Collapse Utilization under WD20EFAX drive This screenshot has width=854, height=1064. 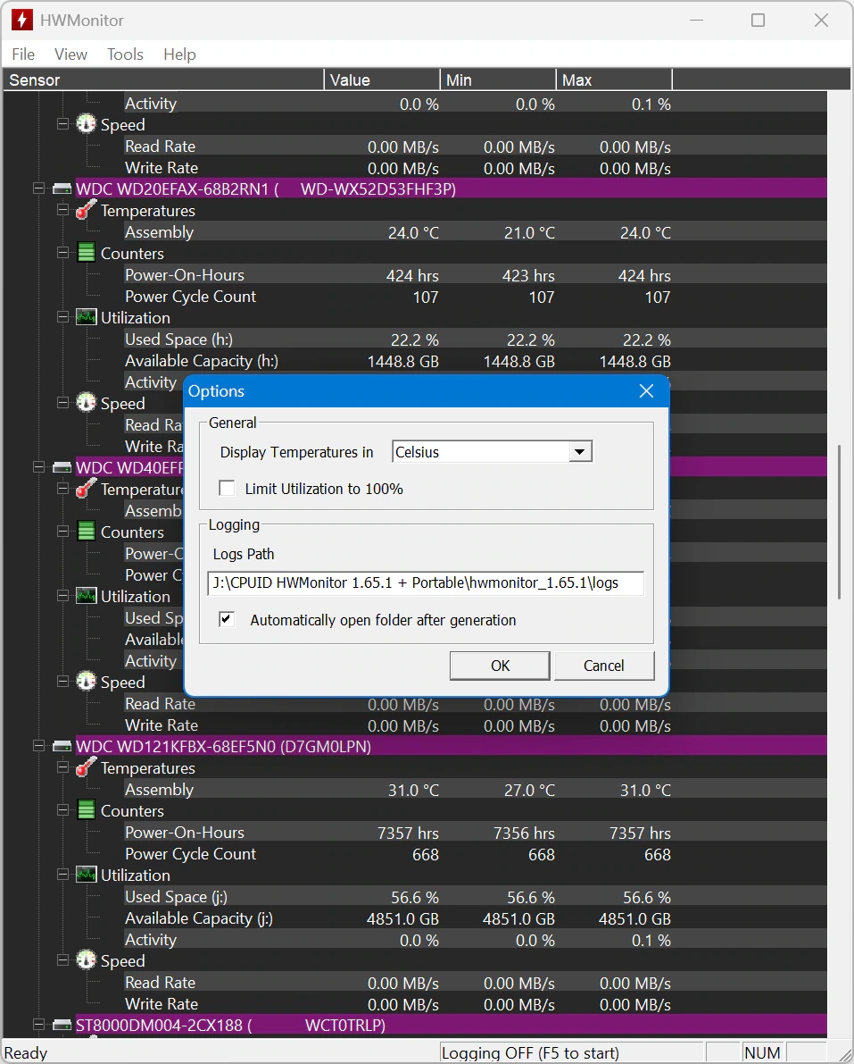pos(63,317)
